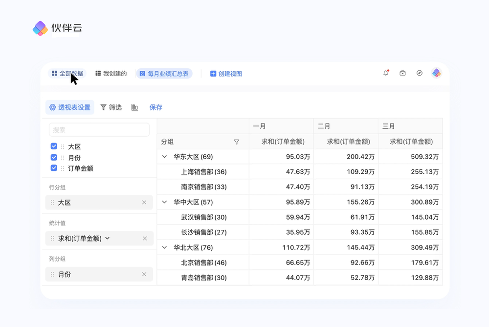Screen dimensions: 489x327
Task: Switch to the 全部数据 view tab
Action: [x=67, y=73]
